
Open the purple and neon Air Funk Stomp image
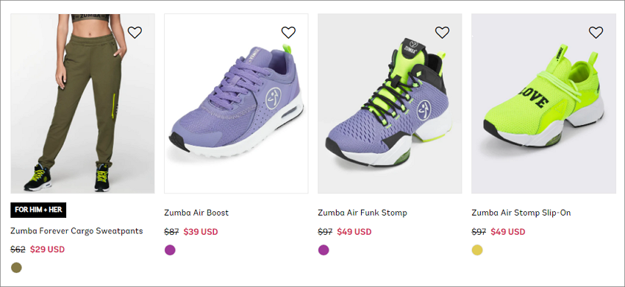(390, 104)
